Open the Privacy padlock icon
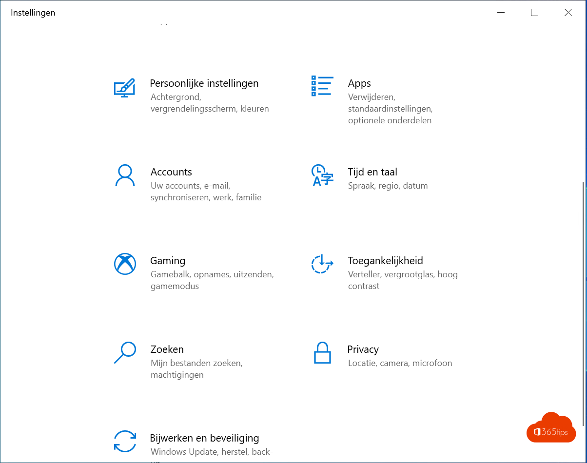This screenshot has width=587, height=463. point(322,352)
